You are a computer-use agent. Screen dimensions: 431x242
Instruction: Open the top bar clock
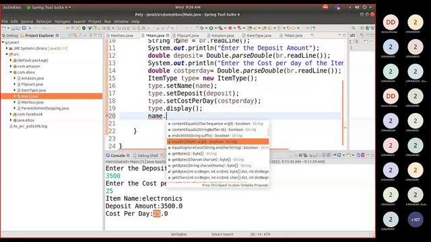188,7
